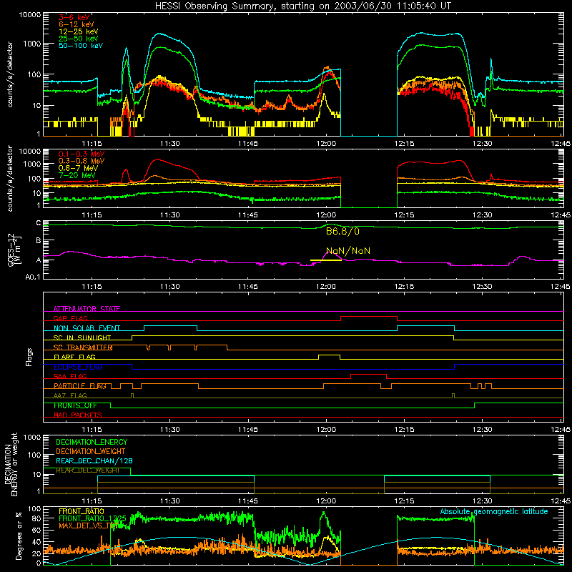Screen dimensions: 572x572
Task: Click the FLARE_FLAG label
Action: 74,357
